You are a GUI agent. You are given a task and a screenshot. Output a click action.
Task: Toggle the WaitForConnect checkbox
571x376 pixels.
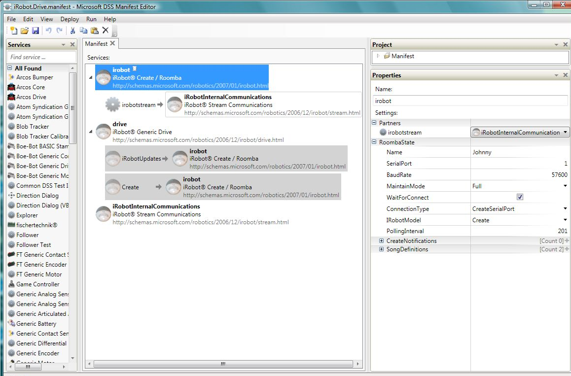(x=520, y=197)
